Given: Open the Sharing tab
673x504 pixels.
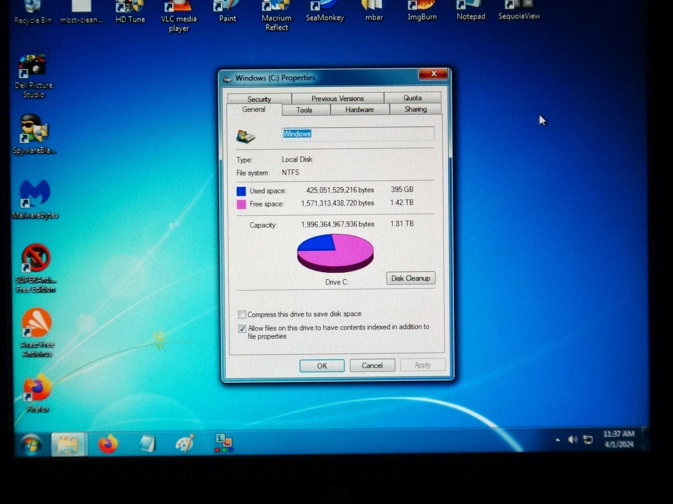Looking at the screenshot, I should (x=416, y=109).
